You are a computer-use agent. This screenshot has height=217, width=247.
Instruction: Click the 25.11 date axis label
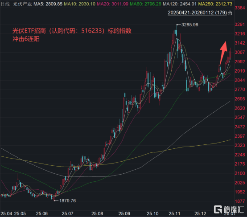(174, 214)
